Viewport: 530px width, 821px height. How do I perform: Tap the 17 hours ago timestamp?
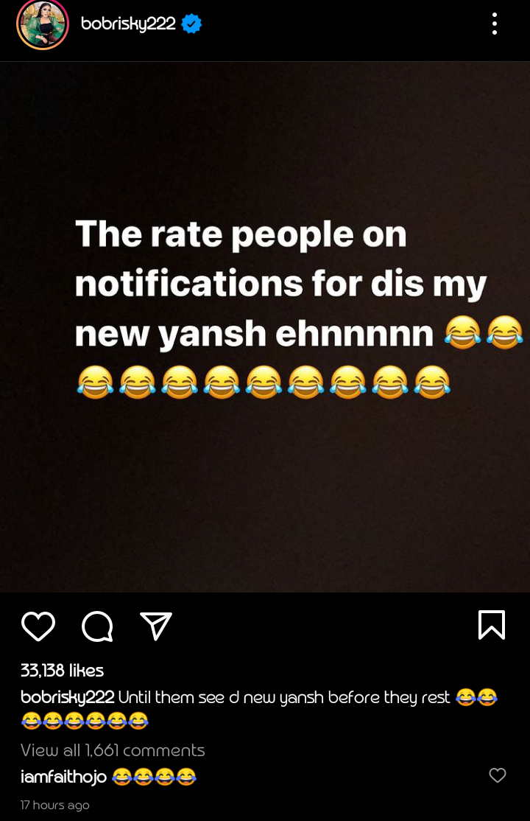(x=55, y=805)
